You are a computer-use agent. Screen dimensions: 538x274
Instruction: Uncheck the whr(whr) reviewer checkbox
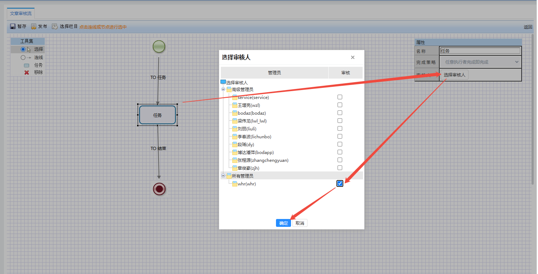tap(340, 184)
